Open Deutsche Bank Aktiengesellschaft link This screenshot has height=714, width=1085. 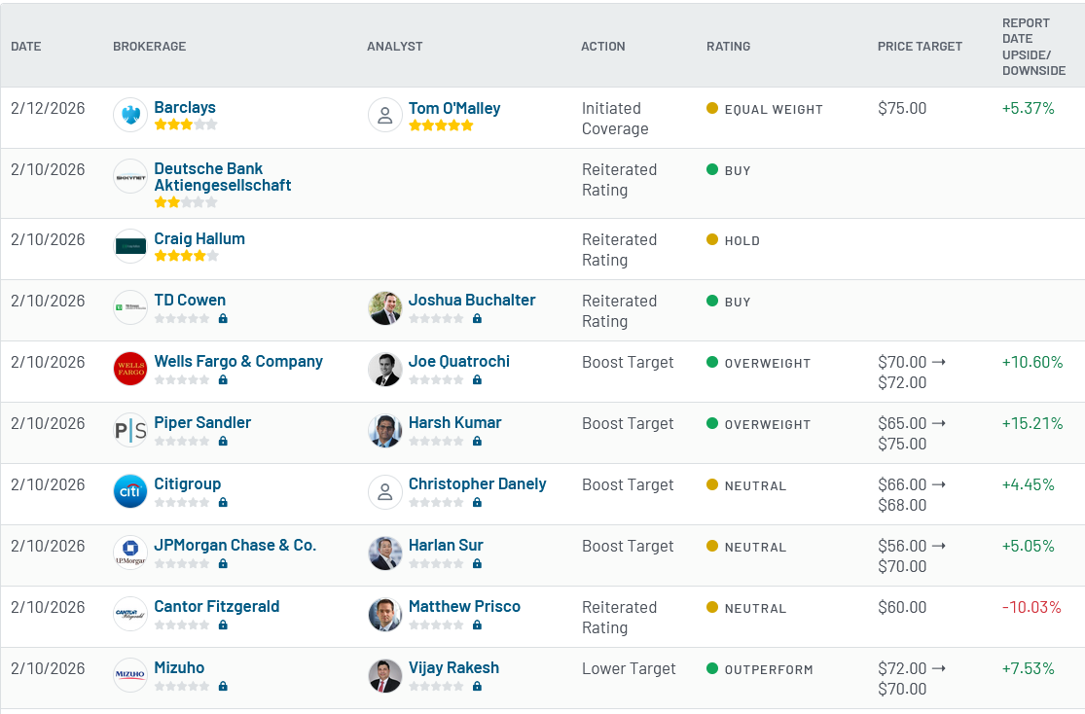point(222,177)
